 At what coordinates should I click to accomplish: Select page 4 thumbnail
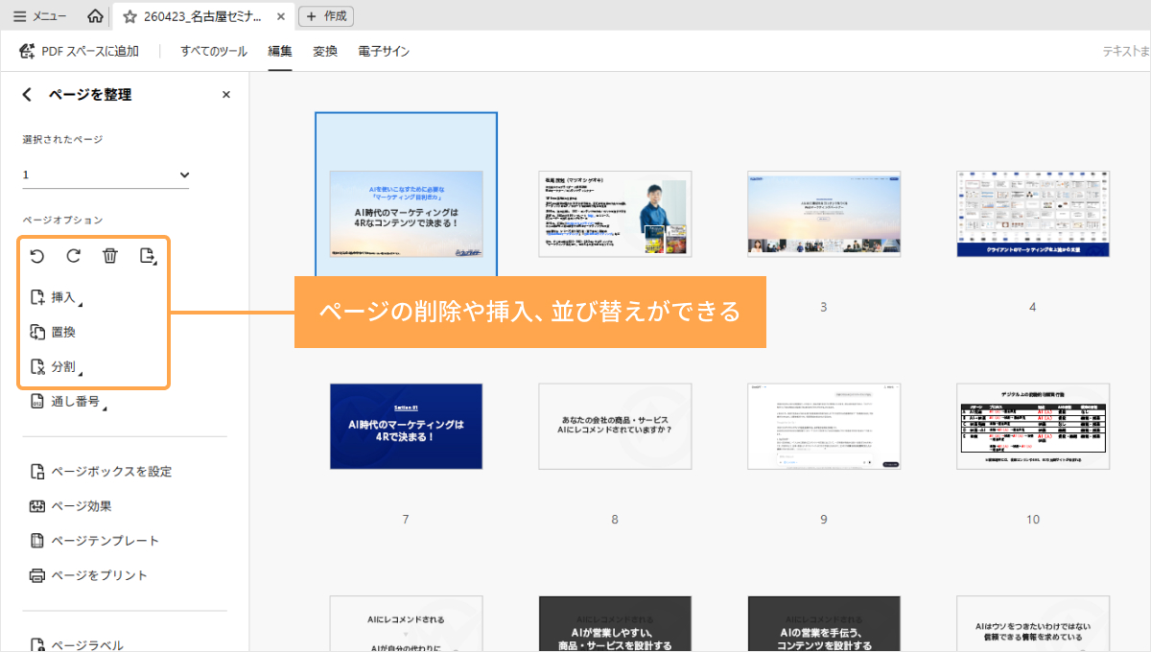point(1033,214)
